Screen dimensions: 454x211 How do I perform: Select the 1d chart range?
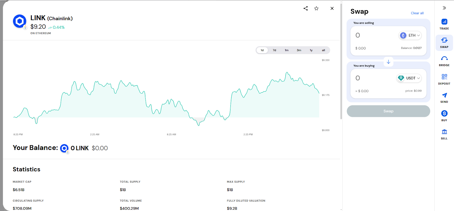[x=262, y=50]
